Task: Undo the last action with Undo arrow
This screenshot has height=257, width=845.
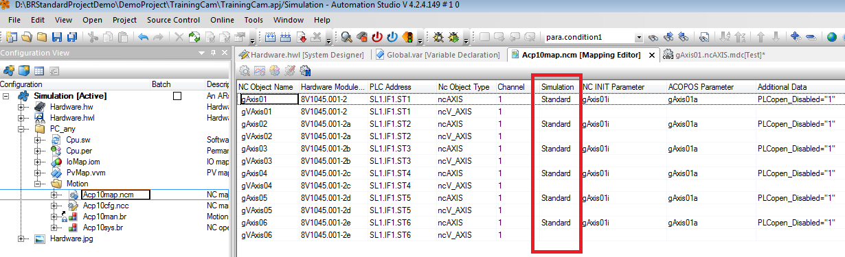Action: (143, 37)
